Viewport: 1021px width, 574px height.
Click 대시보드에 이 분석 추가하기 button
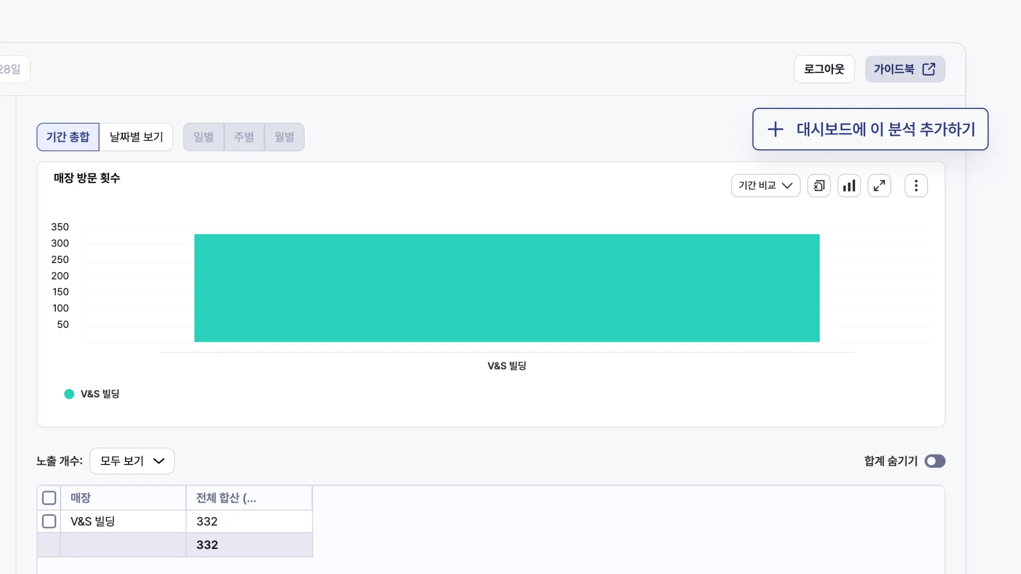coord(885,129)
